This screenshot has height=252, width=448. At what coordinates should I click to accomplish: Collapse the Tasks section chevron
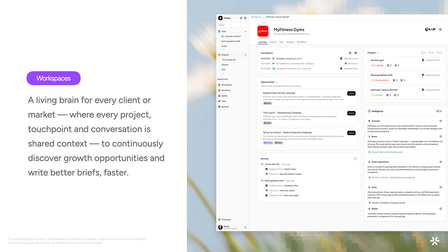[x=246, y=31]
